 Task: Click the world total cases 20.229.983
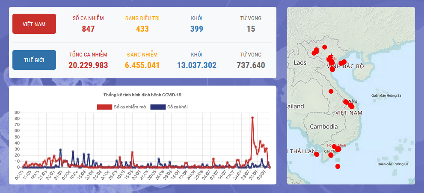[x=88, y=65]
